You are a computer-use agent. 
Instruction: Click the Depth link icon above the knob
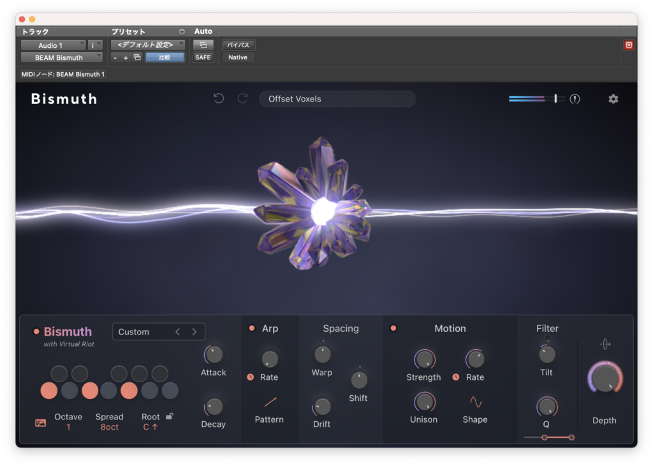coord(605,344)
